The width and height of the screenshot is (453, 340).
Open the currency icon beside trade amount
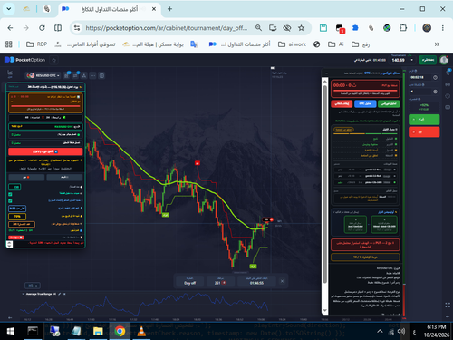click(435, 92)
